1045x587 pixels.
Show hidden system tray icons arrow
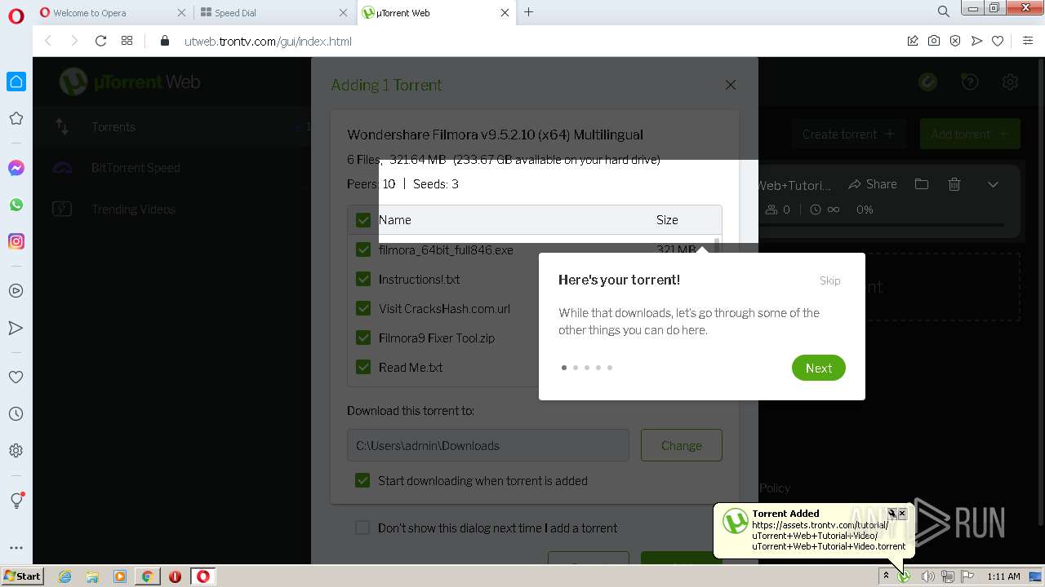pyautogui.click(x=886, y=576)
